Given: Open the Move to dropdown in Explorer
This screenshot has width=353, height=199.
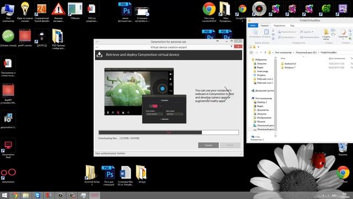Looking at the screenshot, I should 287,32.
